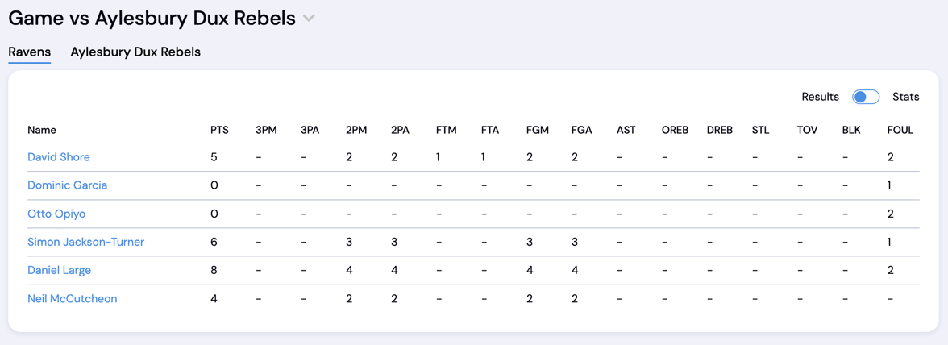Open Daniel Large's player link
This screenshot has width=948, height=345.
59,270
